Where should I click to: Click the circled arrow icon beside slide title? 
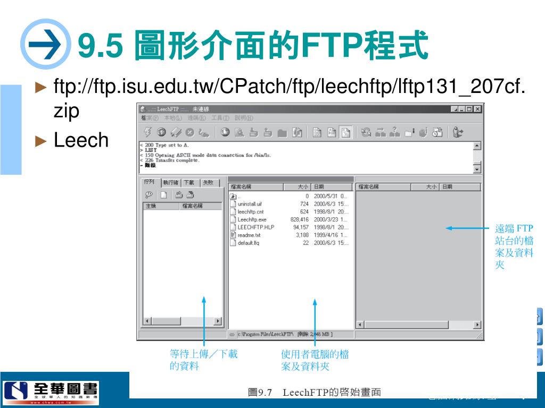[46, 44]
